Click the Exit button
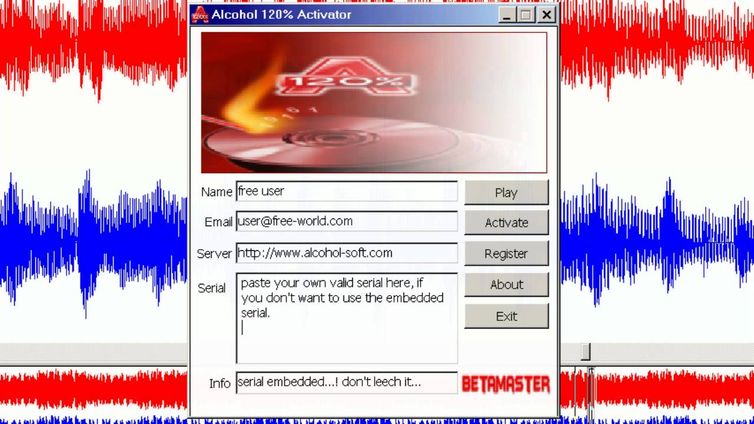 [506, 316]
